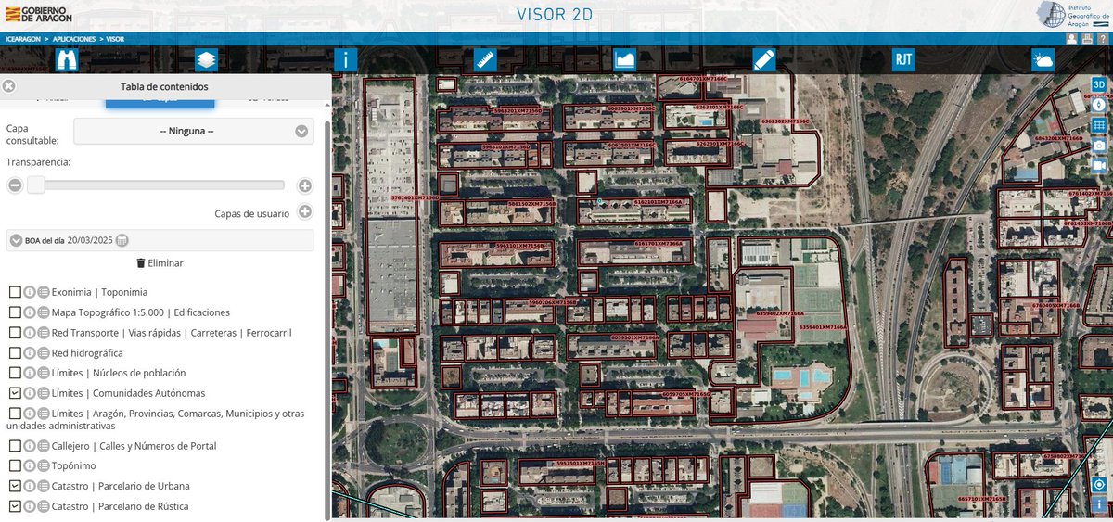This screenshot has height=522, width=1113.
Task: Show info for Callejero layer
Action: click(x=29, y=446)
